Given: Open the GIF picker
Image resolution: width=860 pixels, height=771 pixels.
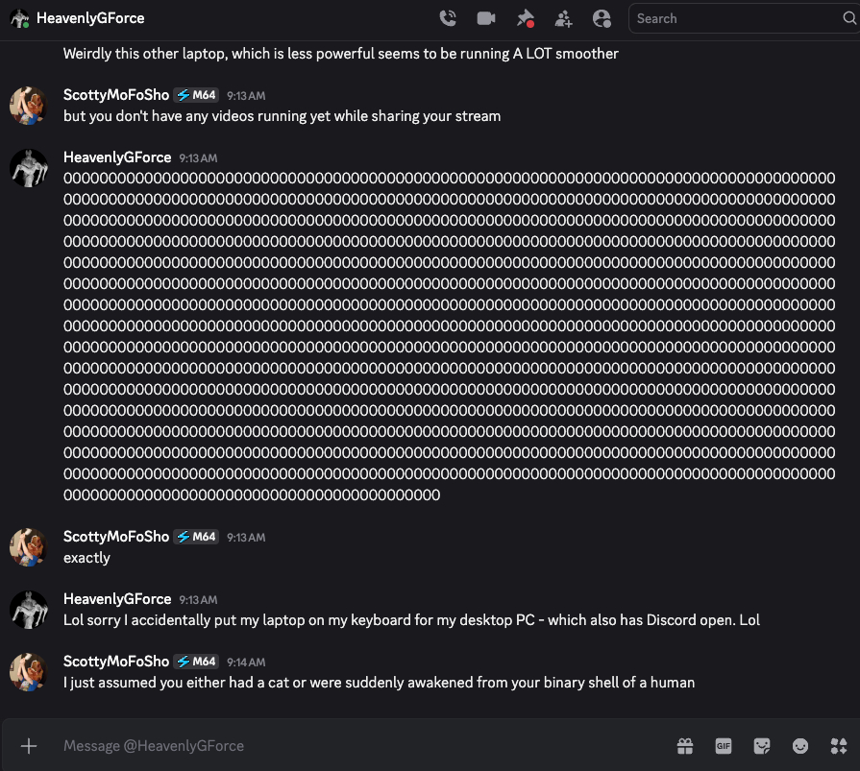Looking at the screenshot, I should tap(724, 746).
